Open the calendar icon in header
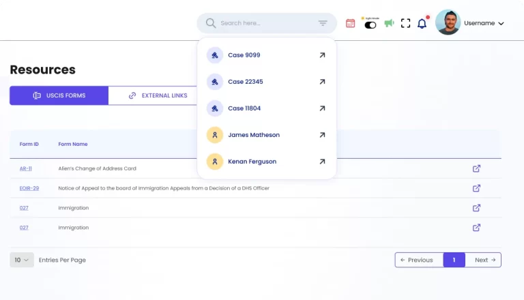This screenshot has height=300, width=524. pos(350,23)
